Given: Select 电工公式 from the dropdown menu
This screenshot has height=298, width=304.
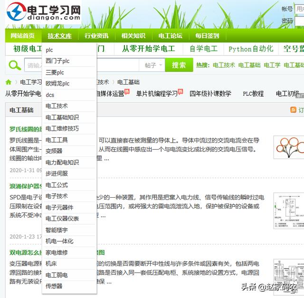Looking at the screenshot, I should click(x=69, y=185).
